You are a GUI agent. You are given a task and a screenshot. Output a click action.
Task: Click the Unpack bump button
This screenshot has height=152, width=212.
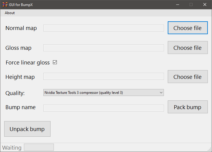(27, 129)
